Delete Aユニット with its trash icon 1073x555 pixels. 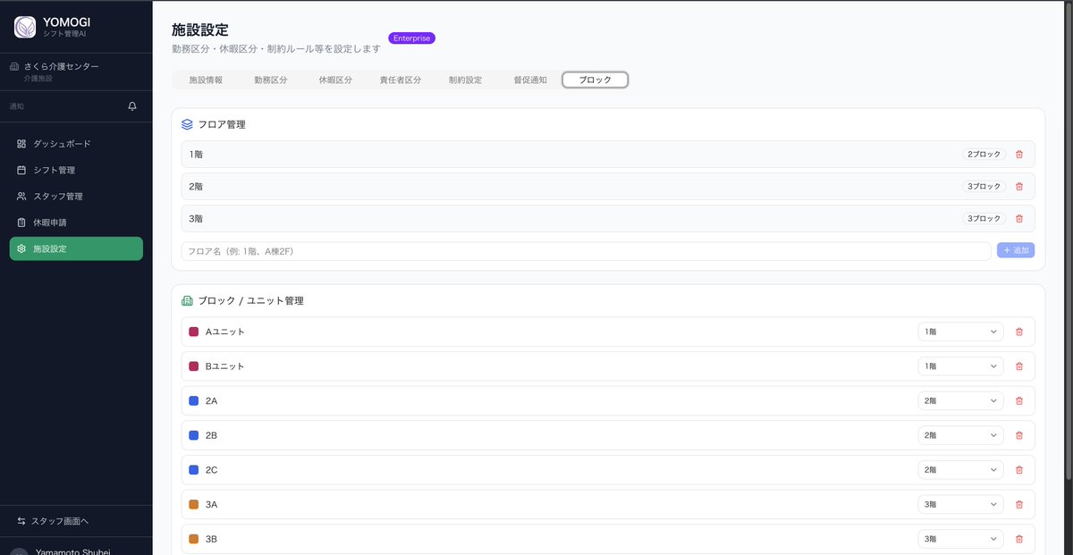(x=1019, y=332)
